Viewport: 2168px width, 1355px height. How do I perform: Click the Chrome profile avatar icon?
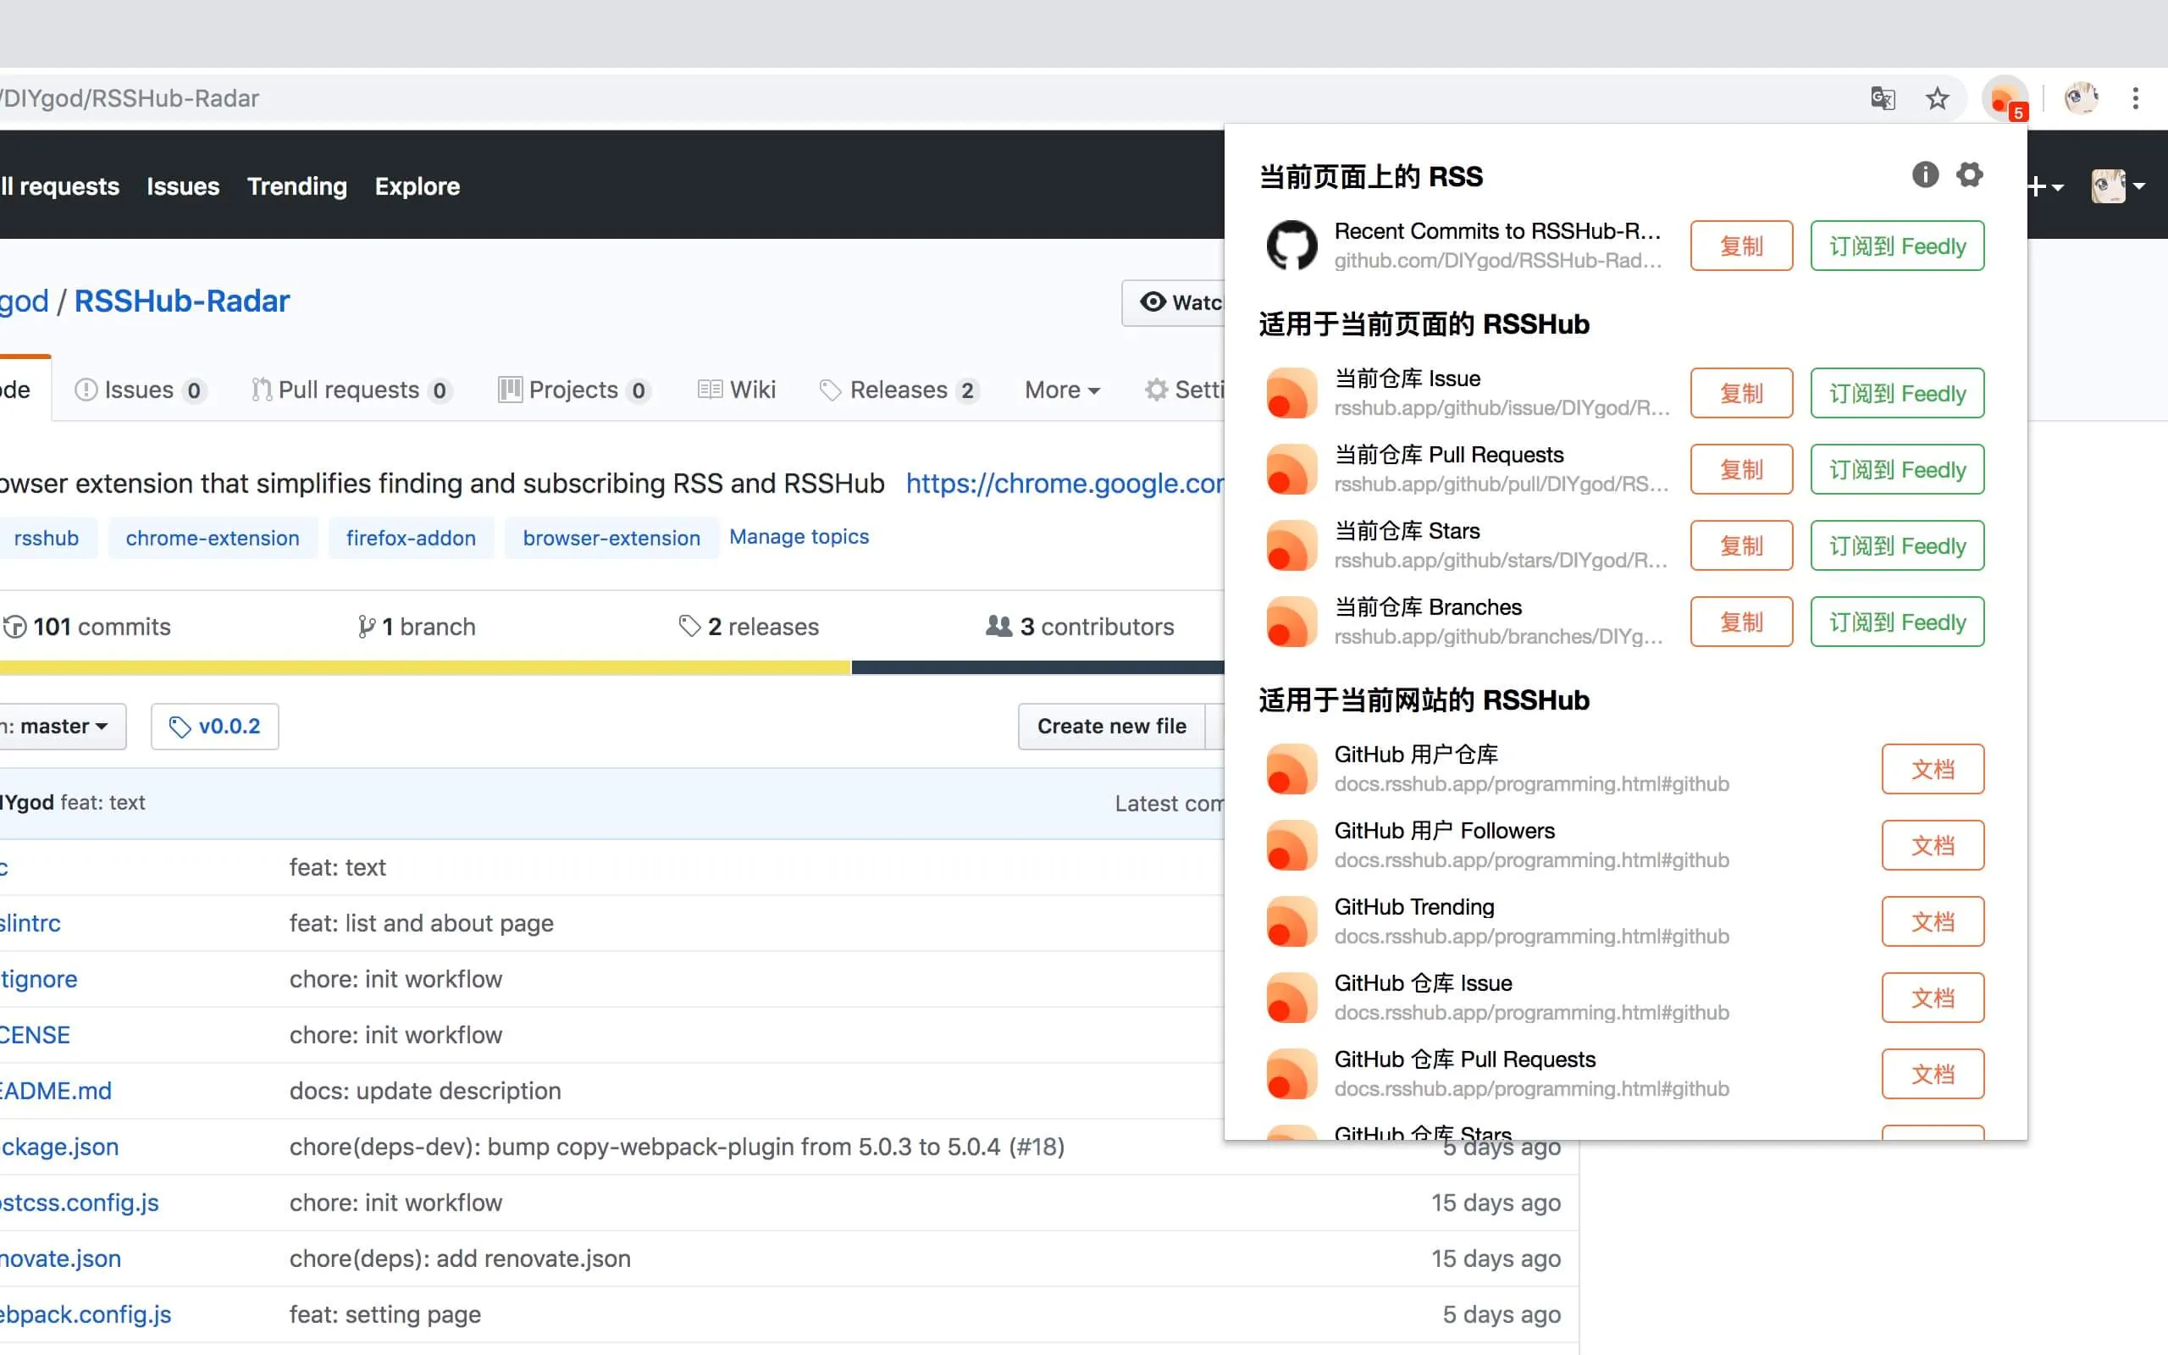click(2080, 98)
